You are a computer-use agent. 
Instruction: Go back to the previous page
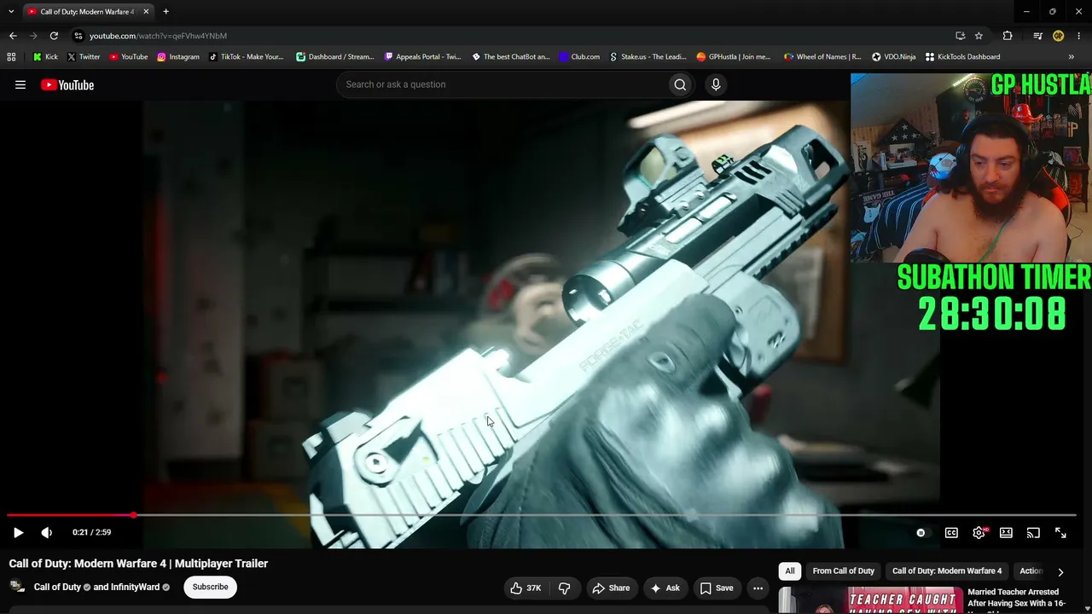[13, 36]
